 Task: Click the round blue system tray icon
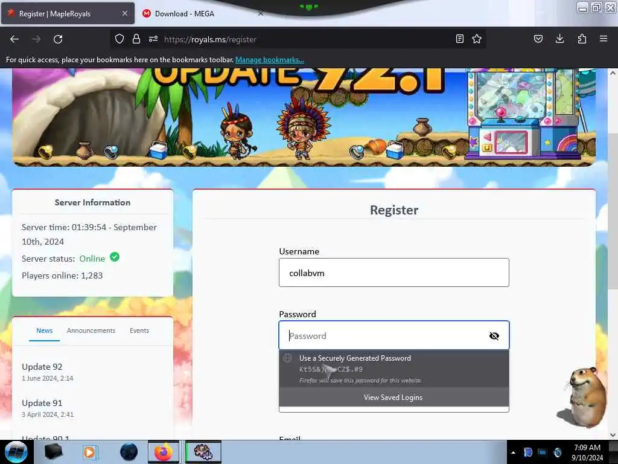click(x=557, y=453)
